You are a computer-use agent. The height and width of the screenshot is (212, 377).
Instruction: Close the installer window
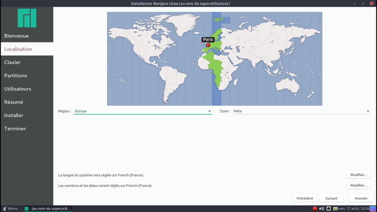[x=372, y=4]
